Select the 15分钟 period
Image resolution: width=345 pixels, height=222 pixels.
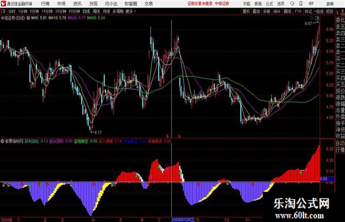tap(47, 11)
